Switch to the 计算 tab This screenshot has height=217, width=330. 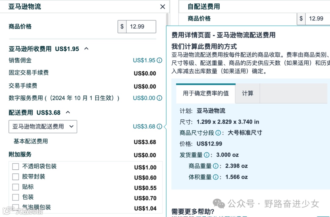click(x=248, y=93)
